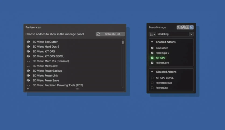Click the stacked list icon in PowerManage header

[x=187, y=27]
